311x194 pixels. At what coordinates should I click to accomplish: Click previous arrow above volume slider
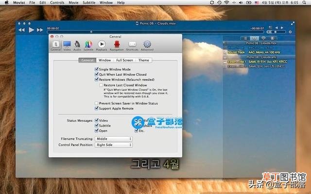click(276, 28)
